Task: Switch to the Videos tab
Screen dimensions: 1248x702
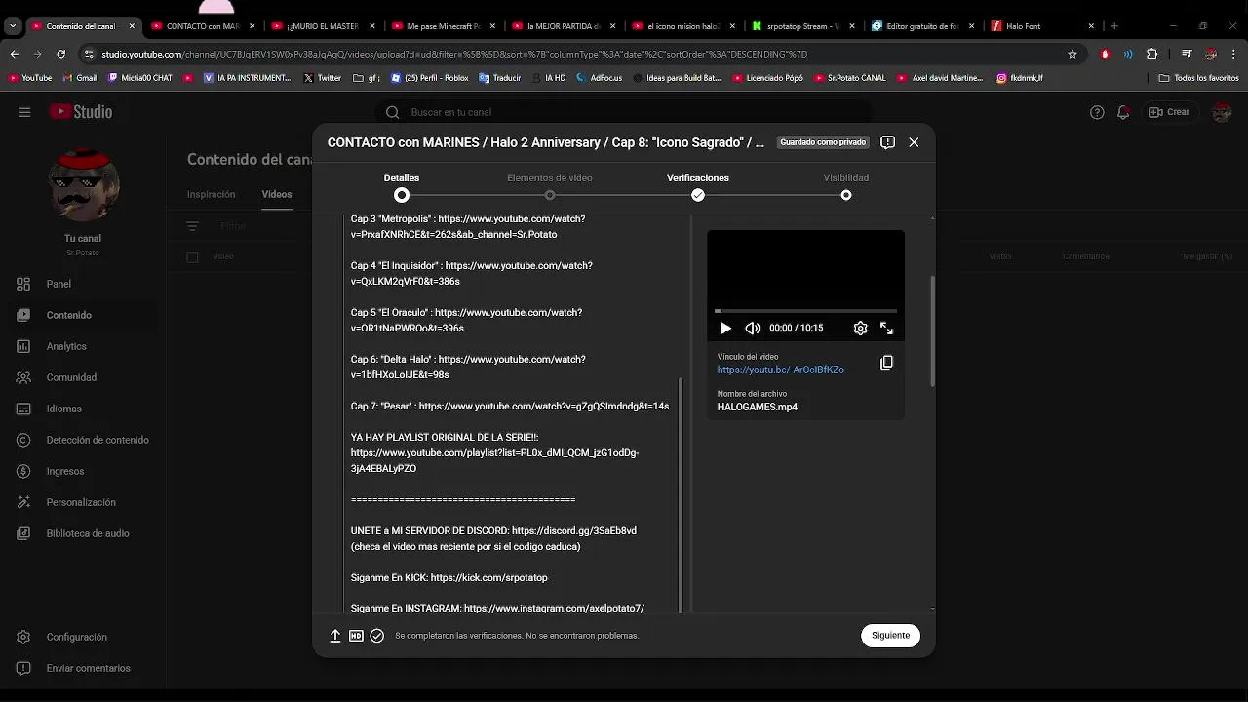Action: point(276,194)
